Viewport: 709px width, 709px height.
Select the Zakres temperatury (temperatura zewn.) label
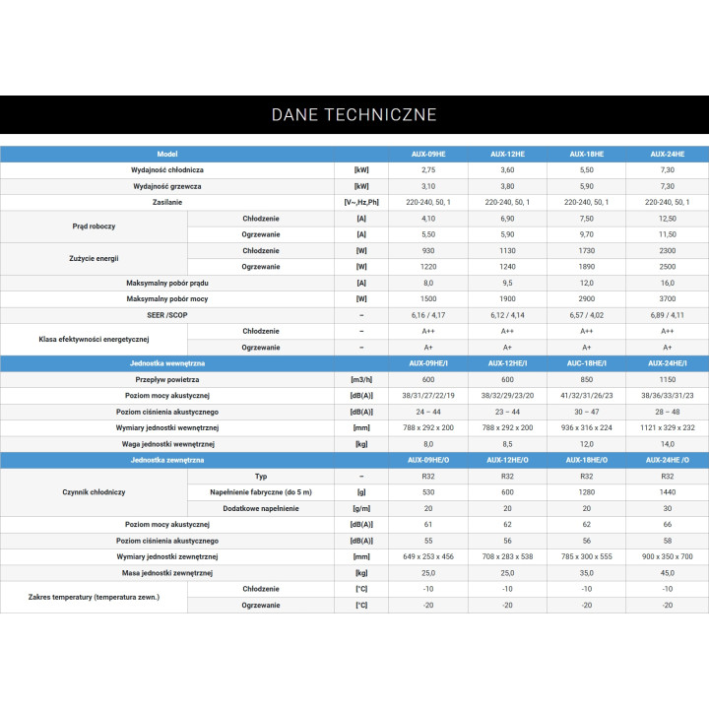94,597
